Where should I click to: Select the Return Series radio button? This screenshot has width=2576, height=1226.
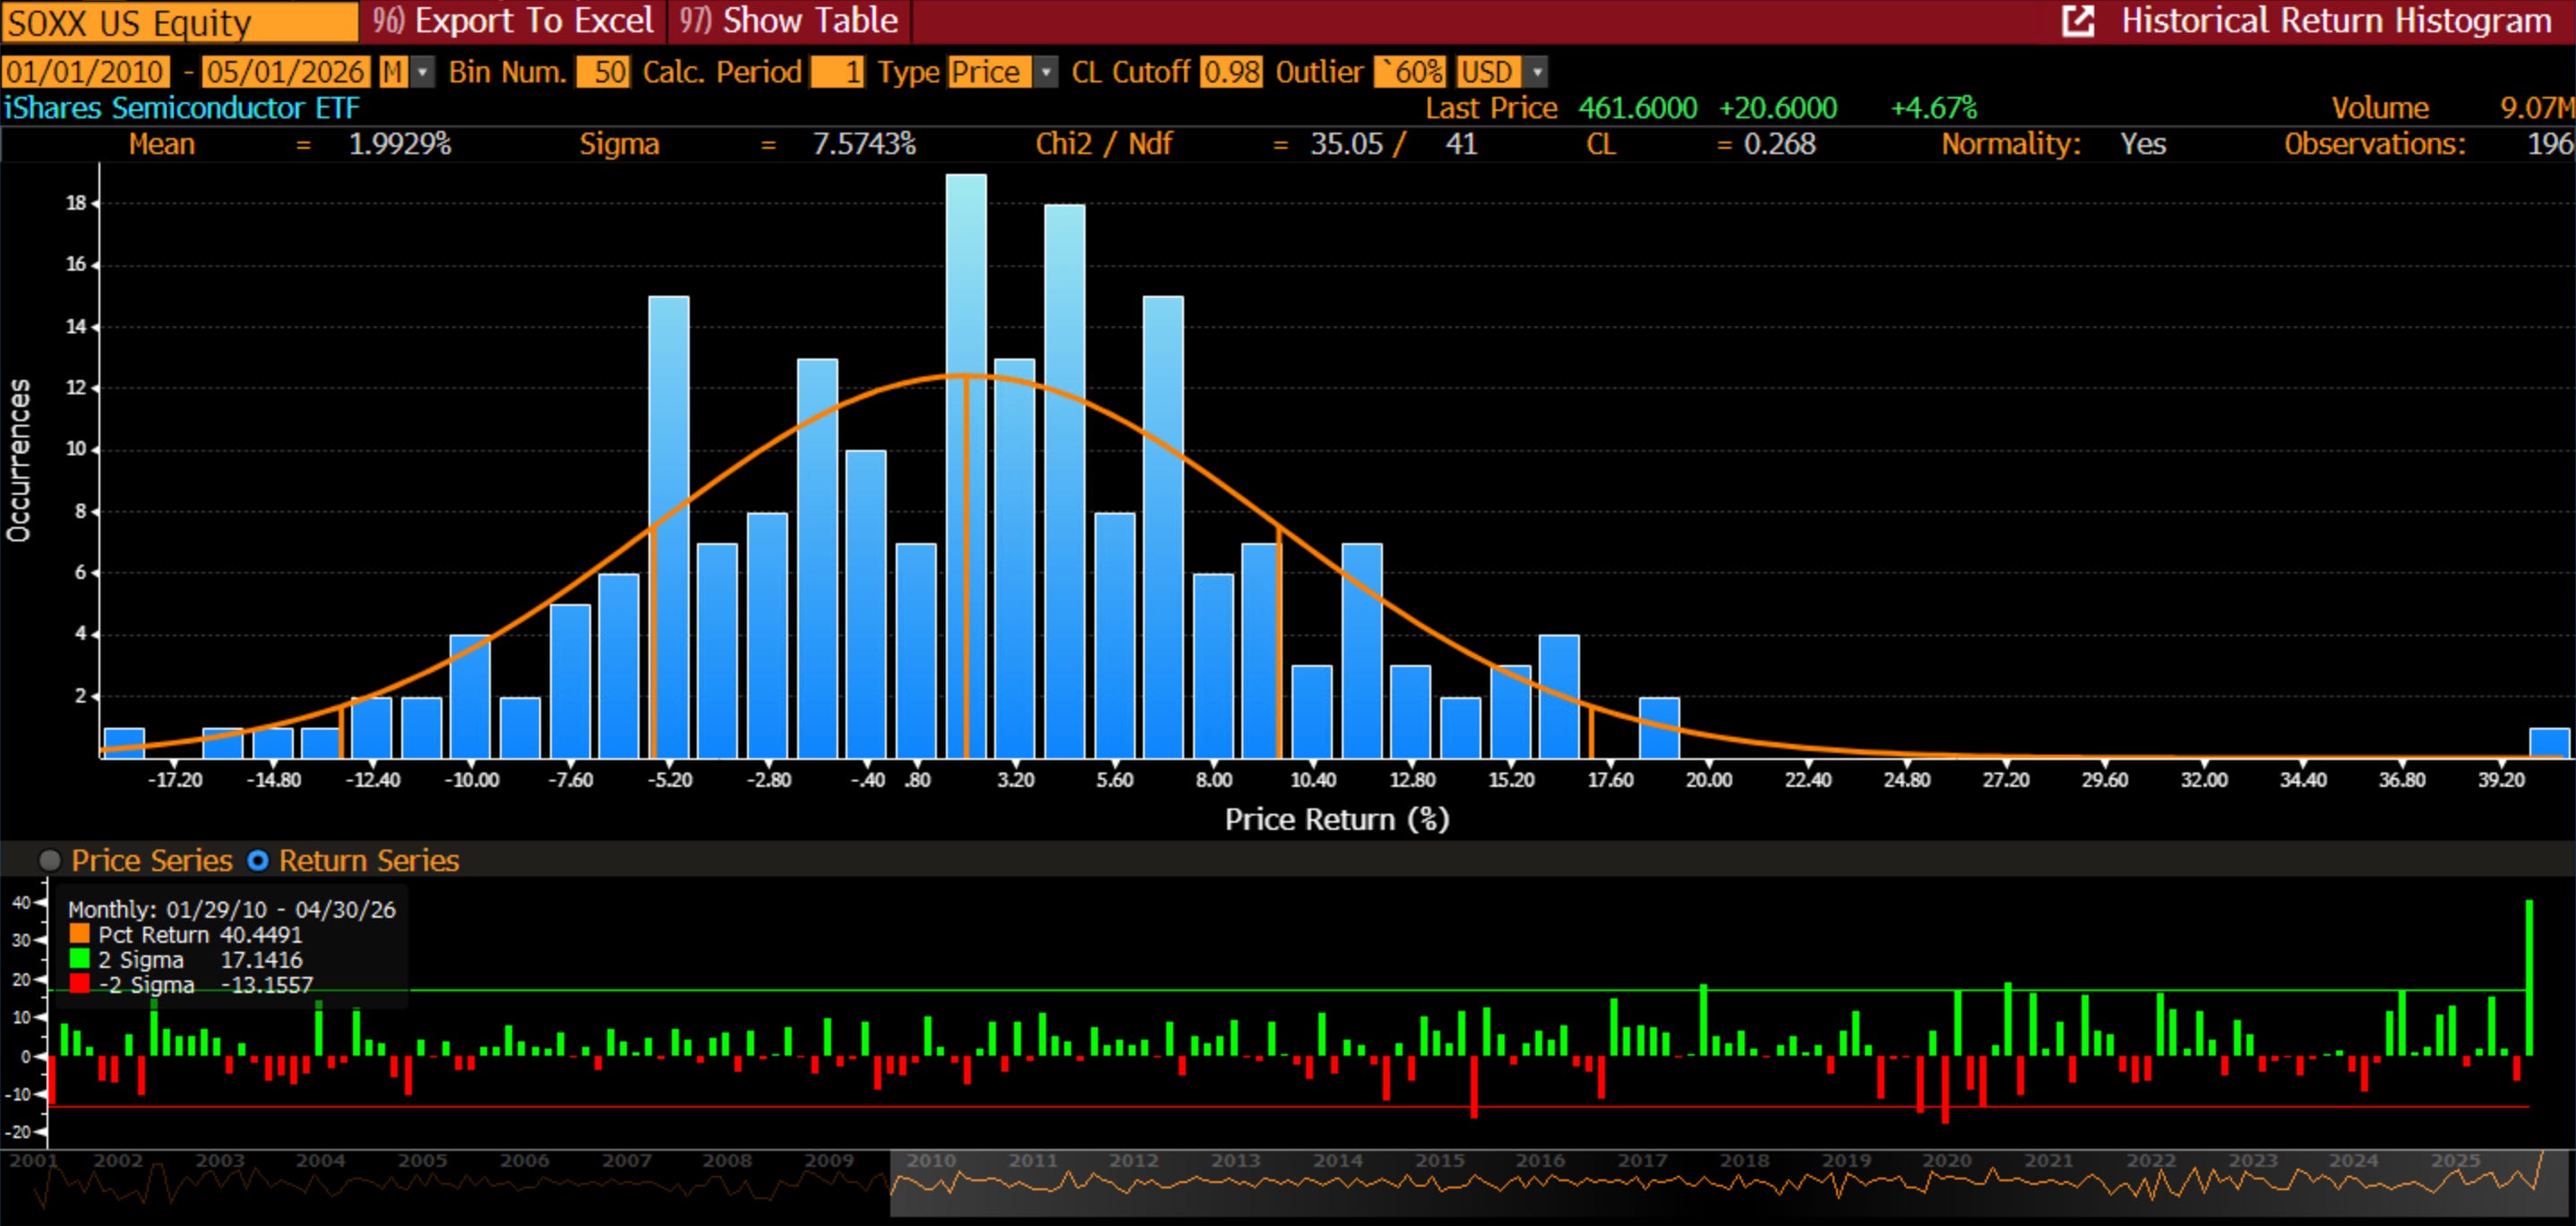point(258,860)
